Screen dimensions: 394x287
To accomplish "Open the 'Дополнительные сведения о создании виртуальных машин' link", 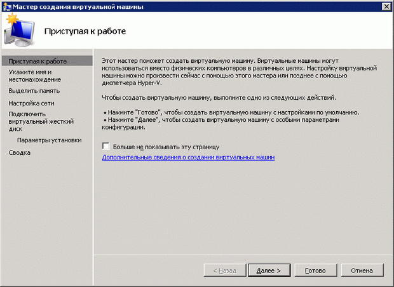I will [x=188, y=156].
